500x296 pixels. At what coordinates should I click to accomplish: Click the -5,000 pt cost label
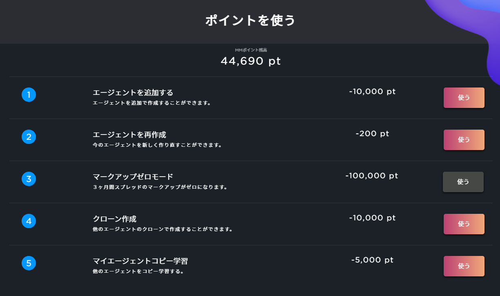pyautogui.click(x=372, y=260)
